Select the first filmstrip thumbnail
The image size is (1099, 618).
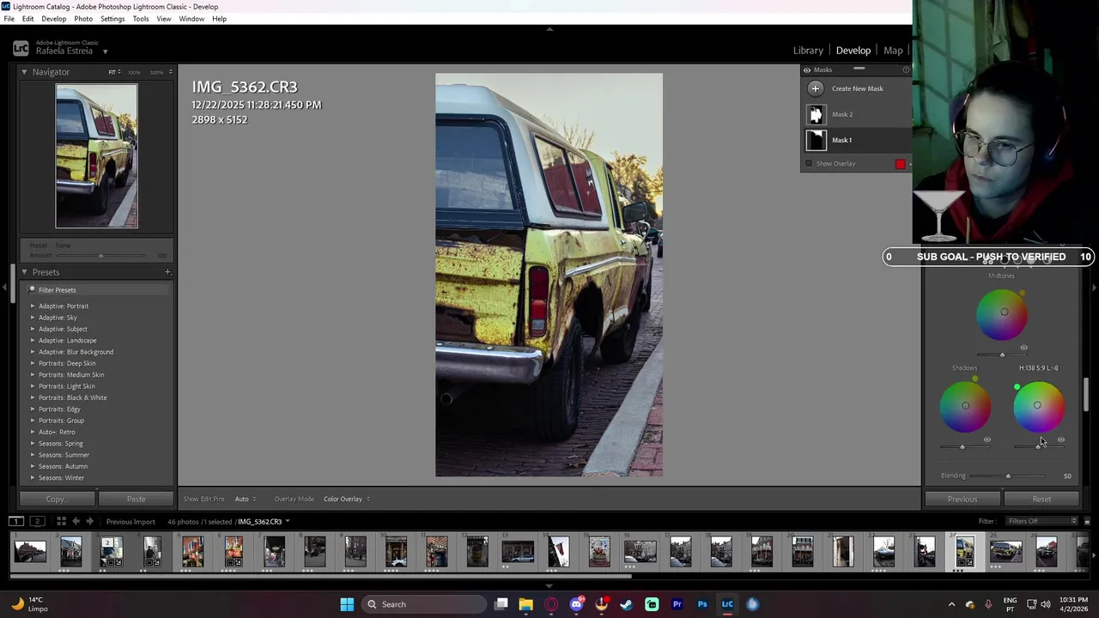[x=30, y=551]
